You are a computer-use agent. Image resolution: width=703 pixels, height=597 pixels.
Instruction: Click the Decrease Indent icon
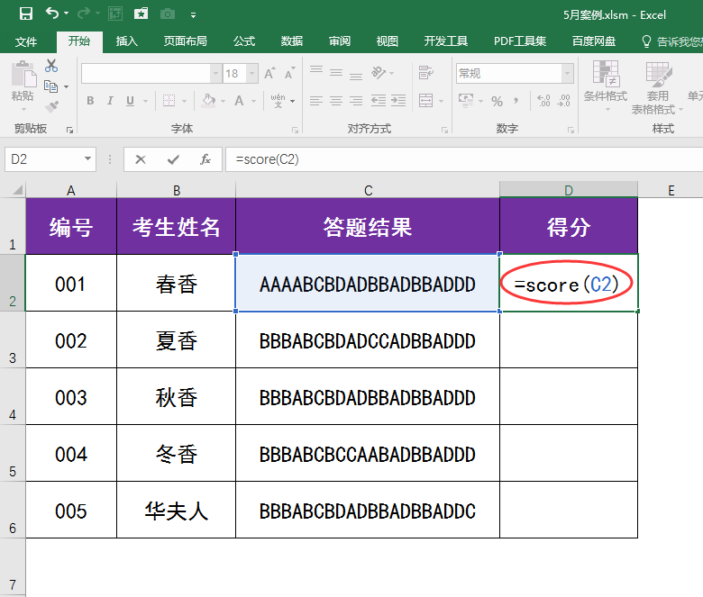pyautogui.click(x=379, y=101)
